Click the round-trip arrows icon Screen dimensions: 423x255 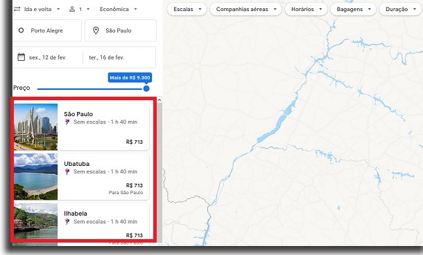click(x=17, y=9)
